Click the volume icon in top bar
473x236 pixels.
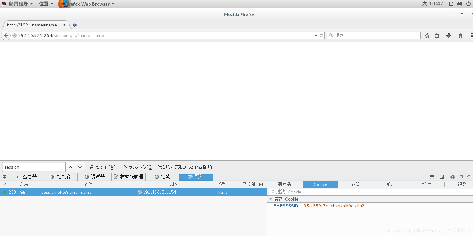460,4
